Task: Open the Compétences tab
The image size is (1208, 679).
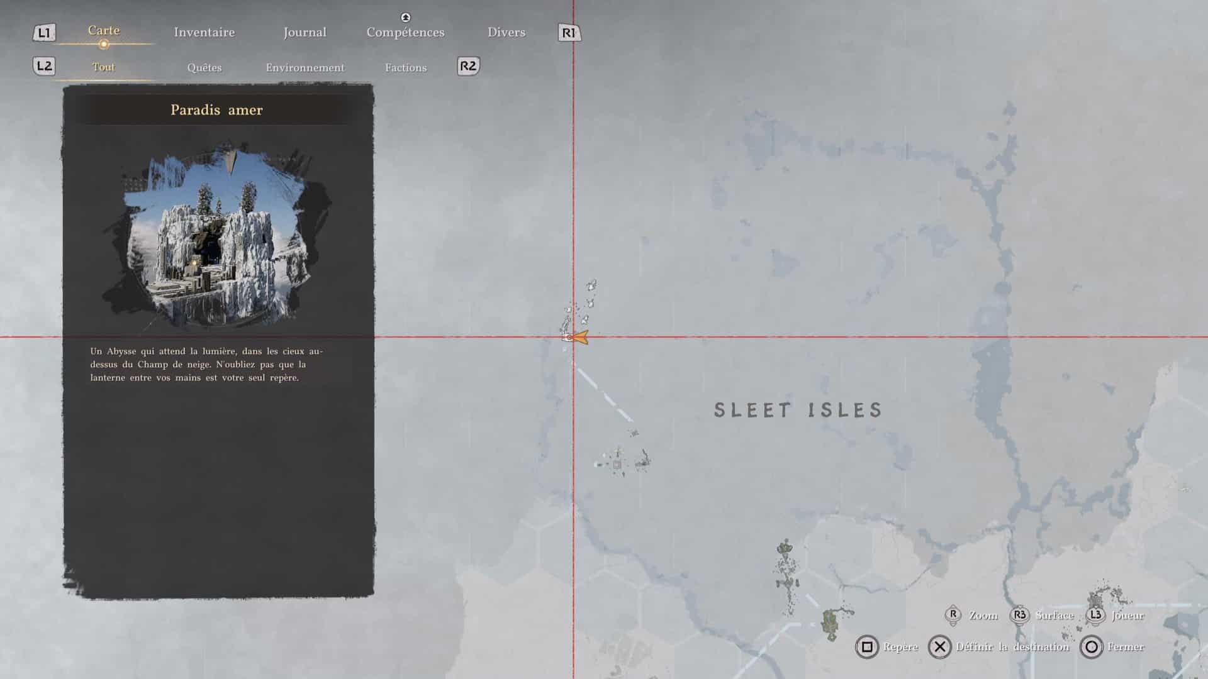Action: [405, 32]
